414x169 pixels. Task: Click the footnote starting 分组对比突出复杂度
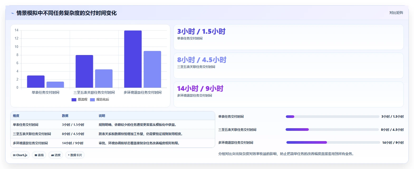(x=286, y=154)
